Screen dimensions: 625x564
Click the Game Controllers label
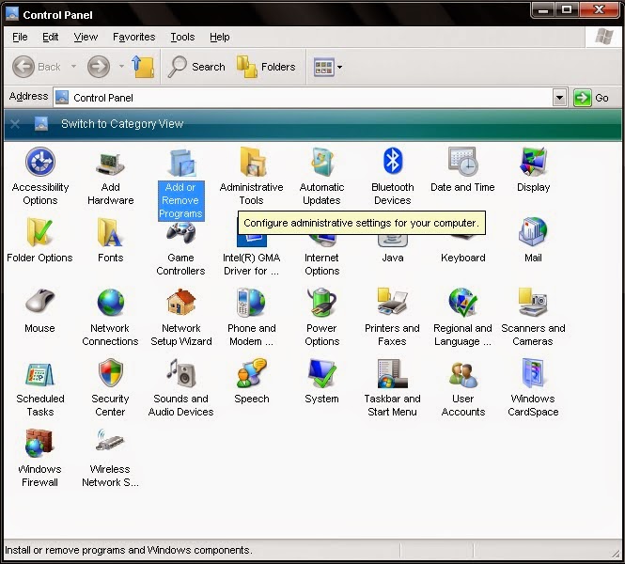(180, 264)
